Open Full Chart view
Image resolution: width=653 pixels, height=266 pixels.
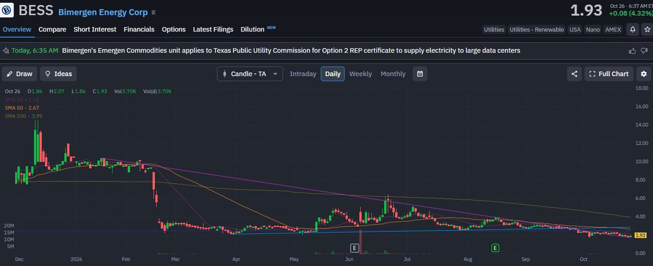click(609, 74)
